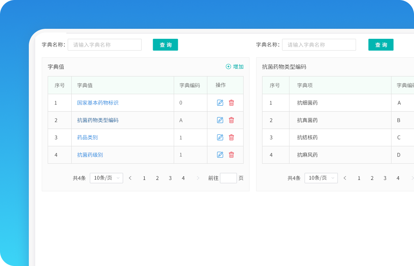Edit the 药品类别 row
The height and width of the screenshot is (266, 414).
click(220, 137)
